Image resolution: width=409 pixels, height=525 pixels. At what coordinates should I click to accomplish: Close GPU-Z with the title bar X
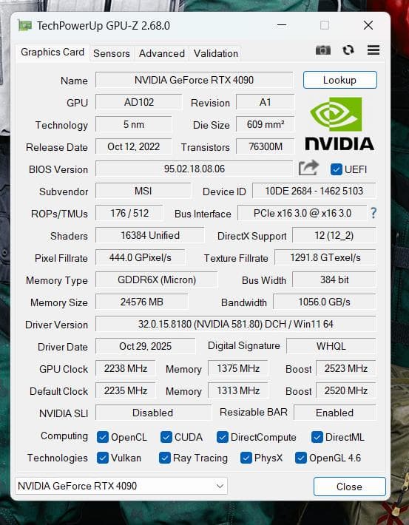368,25
